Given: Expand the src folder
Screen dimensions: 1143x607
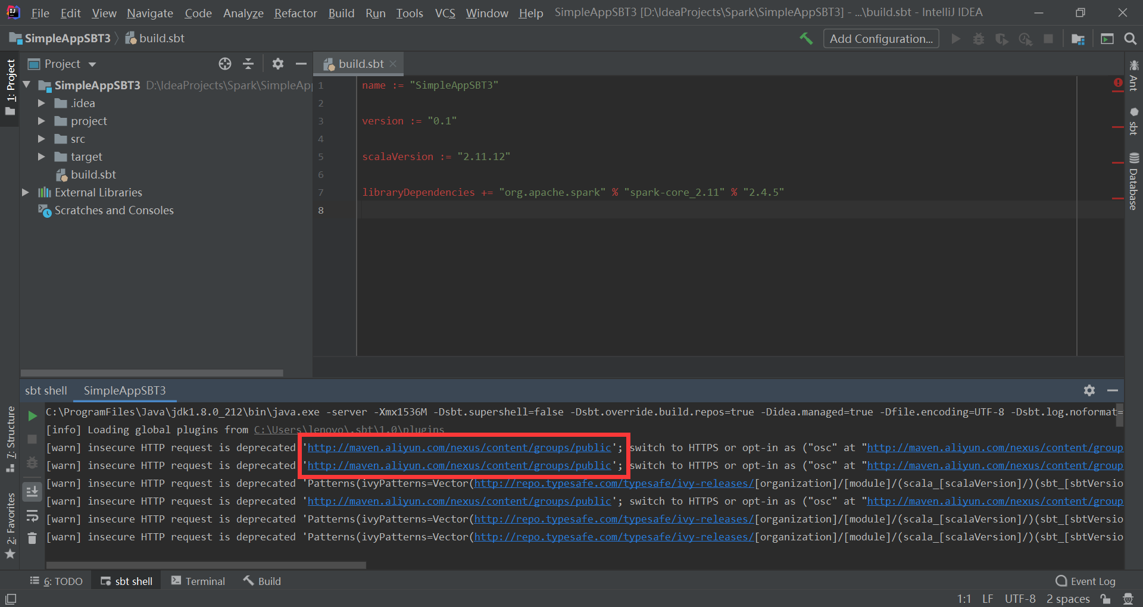Looking at the screenshot, I should tap(42, 139).
